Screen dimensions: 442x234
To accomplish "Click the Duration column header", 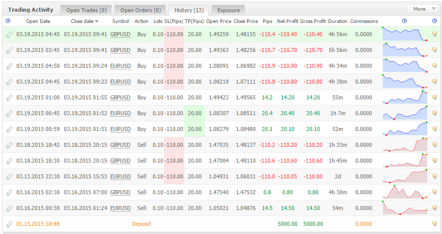I will (338, 21).
